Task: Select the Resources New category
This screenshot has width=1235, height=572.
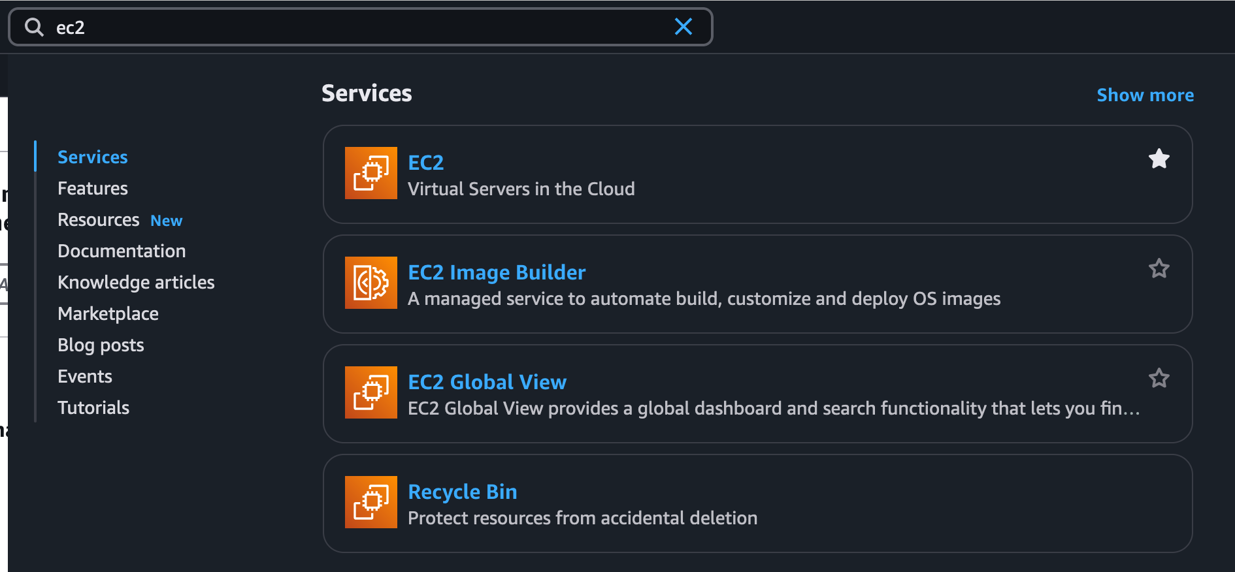Action: click(x=120, y=220)
